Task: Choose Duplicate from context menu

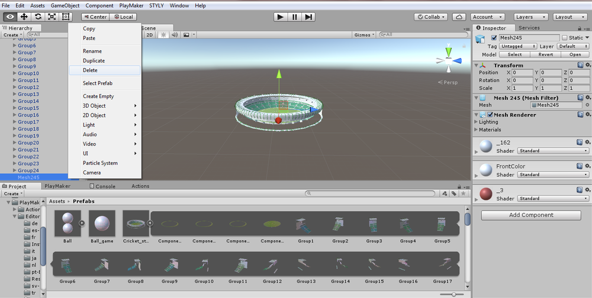Action: (105, 61)
